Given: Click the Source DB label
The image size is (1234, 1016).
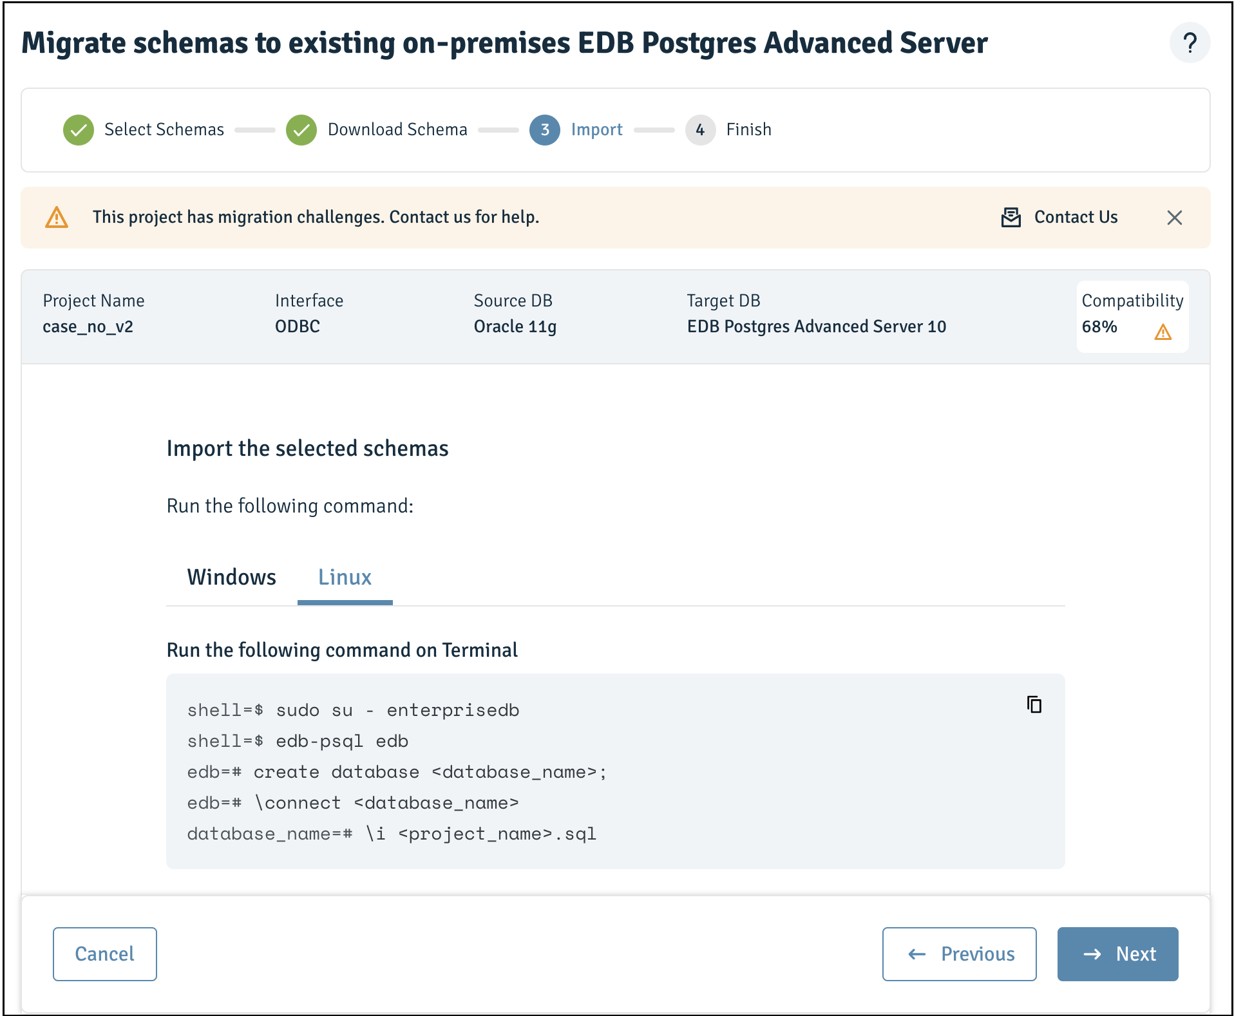Looking at the screenshot, I should (x=513, y=301).
